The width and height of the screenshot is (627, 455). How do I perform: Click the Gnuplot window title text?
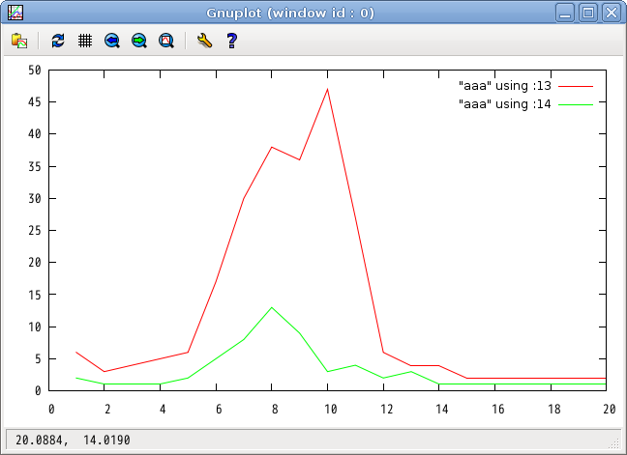coord(290,13)
